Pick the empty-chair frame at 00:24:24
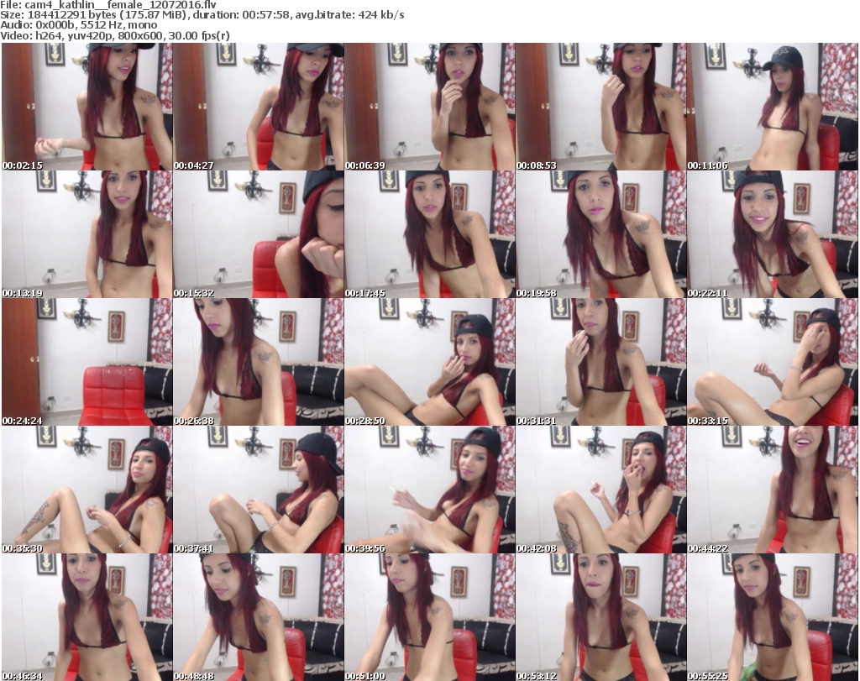Image resolution: width=860 pixels, height=681 pixels. pos(87,362)
